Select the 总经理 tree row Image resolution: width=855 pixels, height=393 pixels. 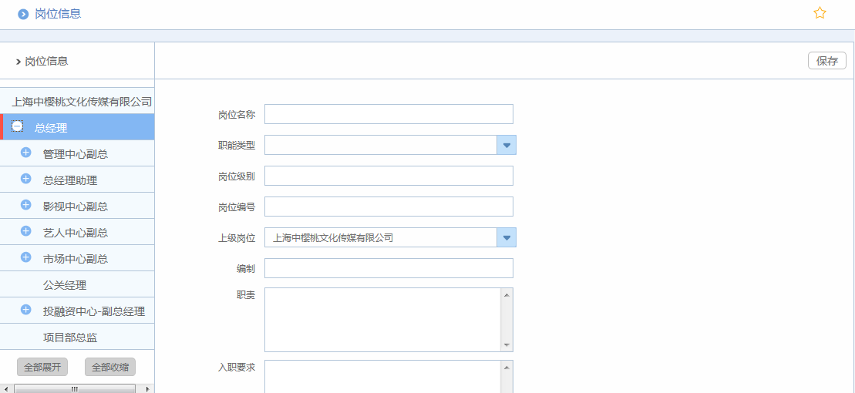coord(77,127)
